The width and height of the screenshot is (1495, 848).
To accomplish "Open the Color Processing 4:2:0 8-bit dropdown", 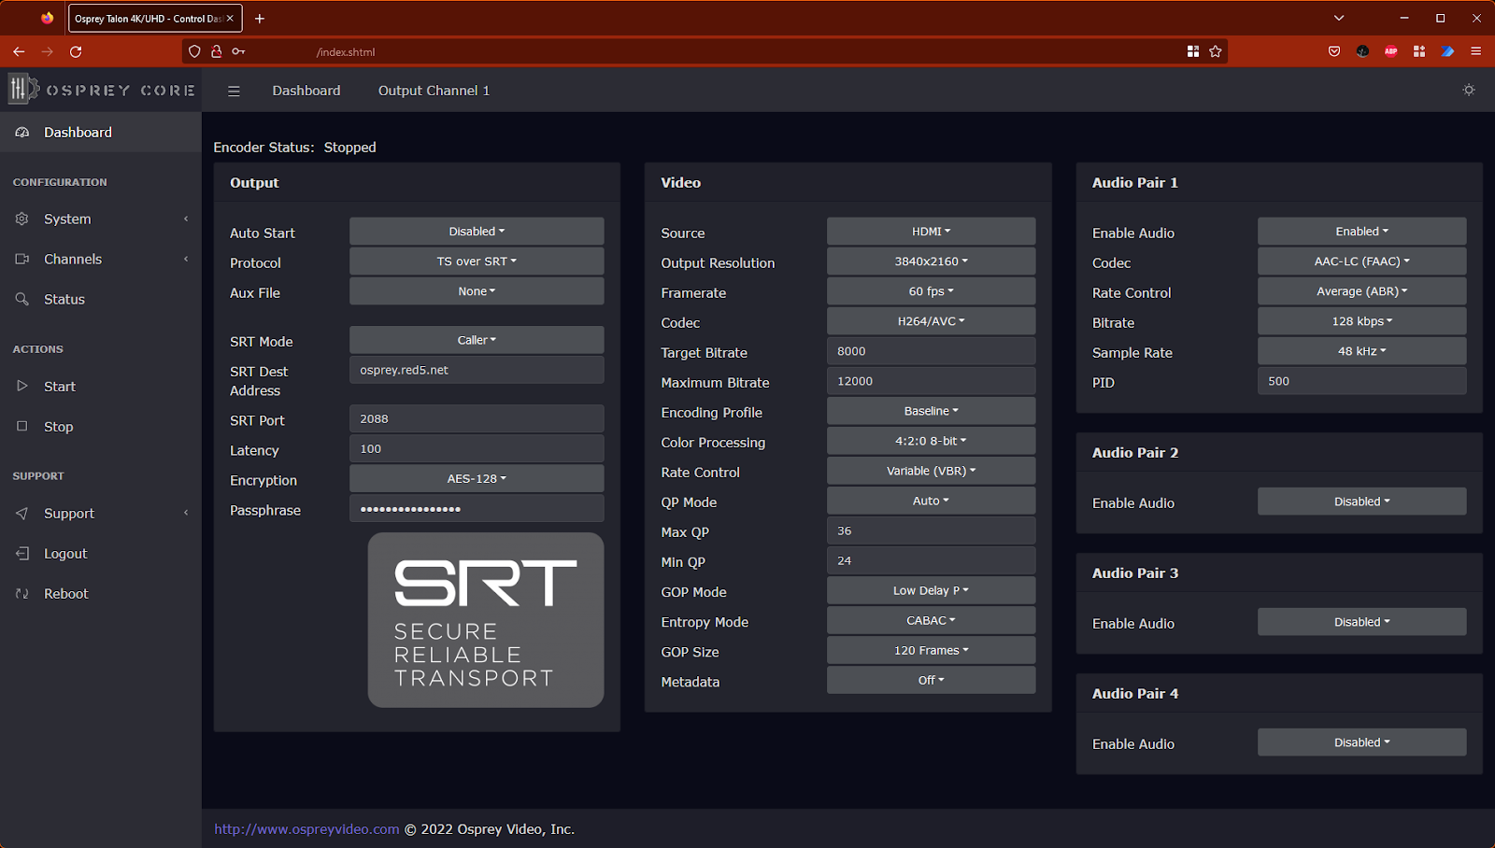I will click(x=931, y=441).
